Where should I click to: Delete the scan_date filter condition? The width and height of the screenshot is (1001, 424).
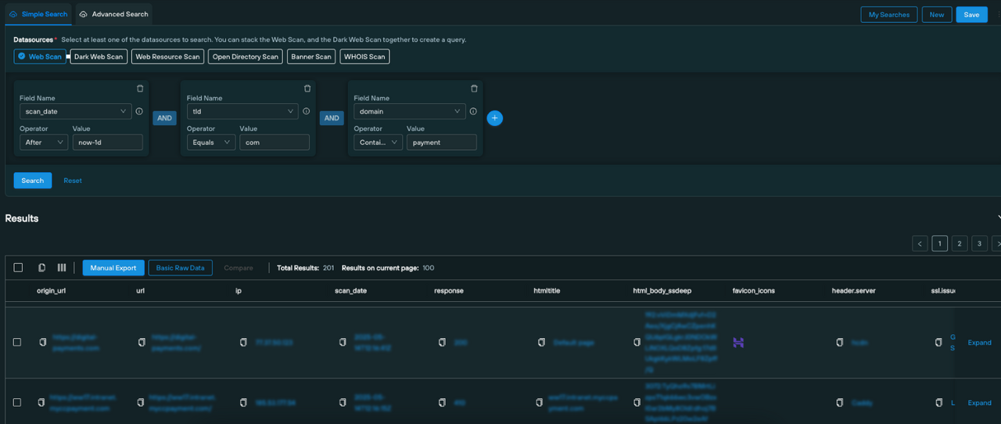[x=140, y=88]
